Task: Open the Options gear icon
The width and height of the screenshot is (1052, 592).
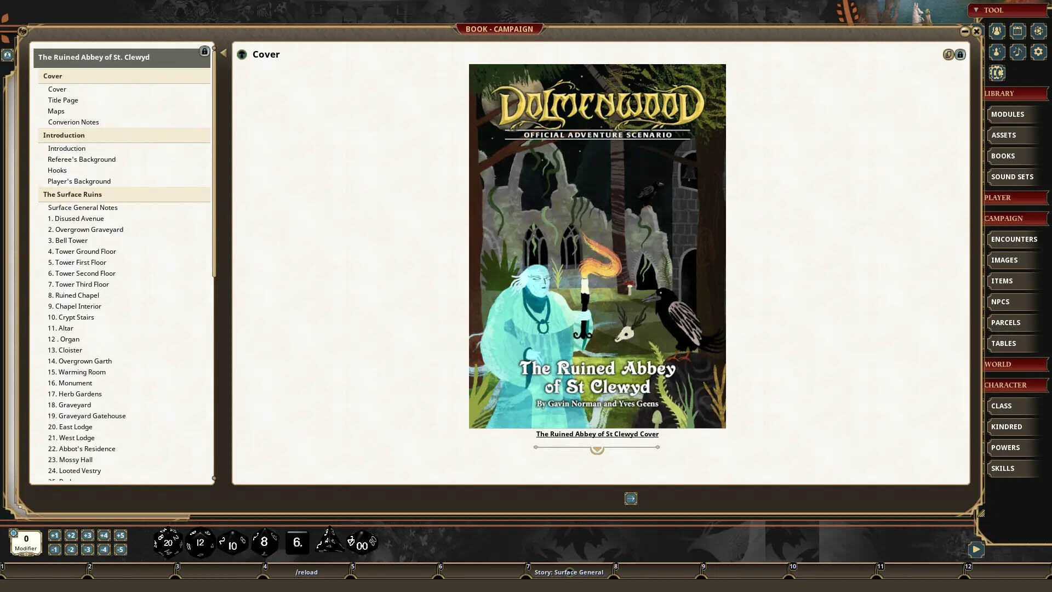Action: click(x=1038, y=52)
